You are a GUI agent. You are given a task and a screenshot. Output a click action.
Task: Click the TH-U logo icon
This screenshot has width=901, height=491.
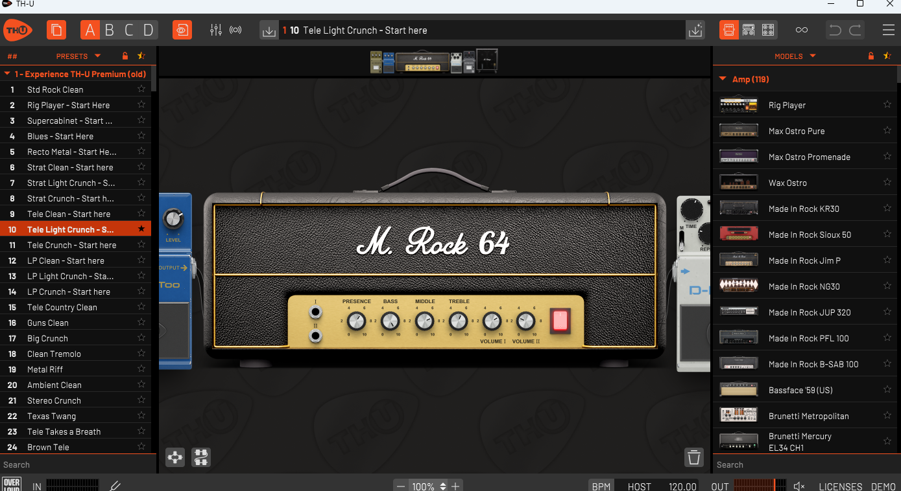[17, 30]
